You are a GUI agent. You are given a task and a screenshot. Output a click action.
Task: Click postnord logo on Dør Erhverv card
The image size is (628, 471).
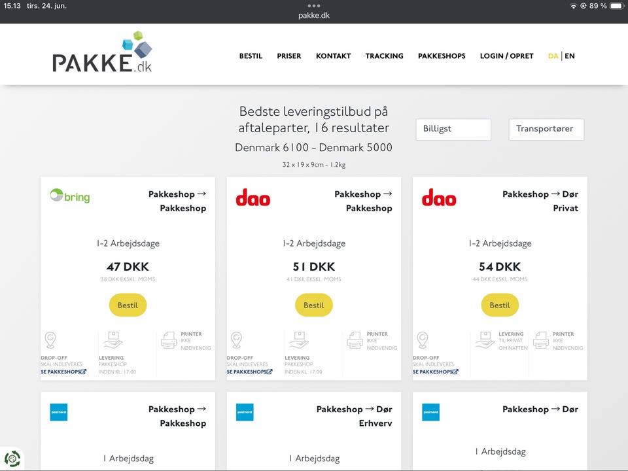click(x=245, y=412)
